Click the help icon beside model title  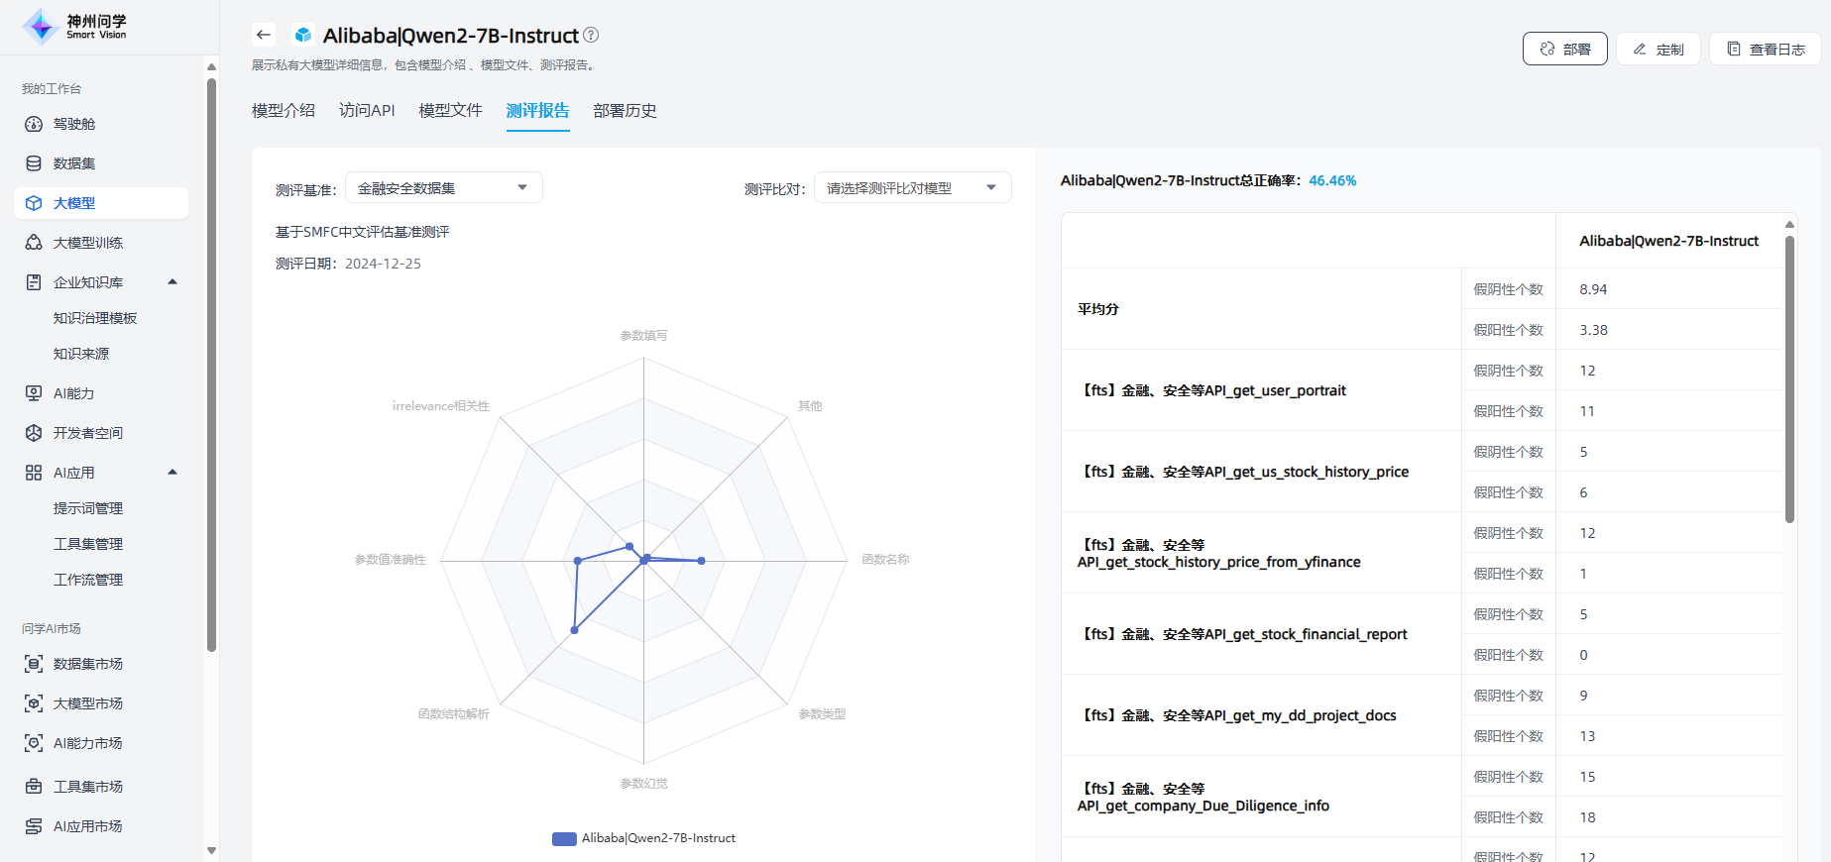click(591, 35)
